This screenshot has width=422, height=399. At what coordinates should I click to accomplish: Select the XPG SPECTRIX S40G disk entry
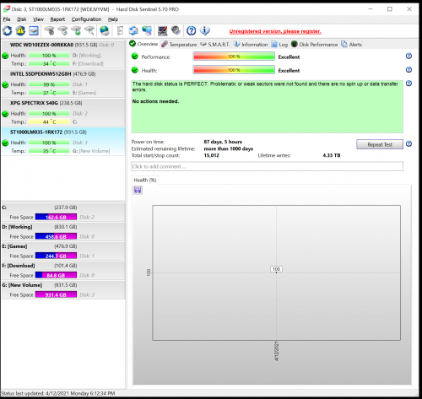click(63, 112)
